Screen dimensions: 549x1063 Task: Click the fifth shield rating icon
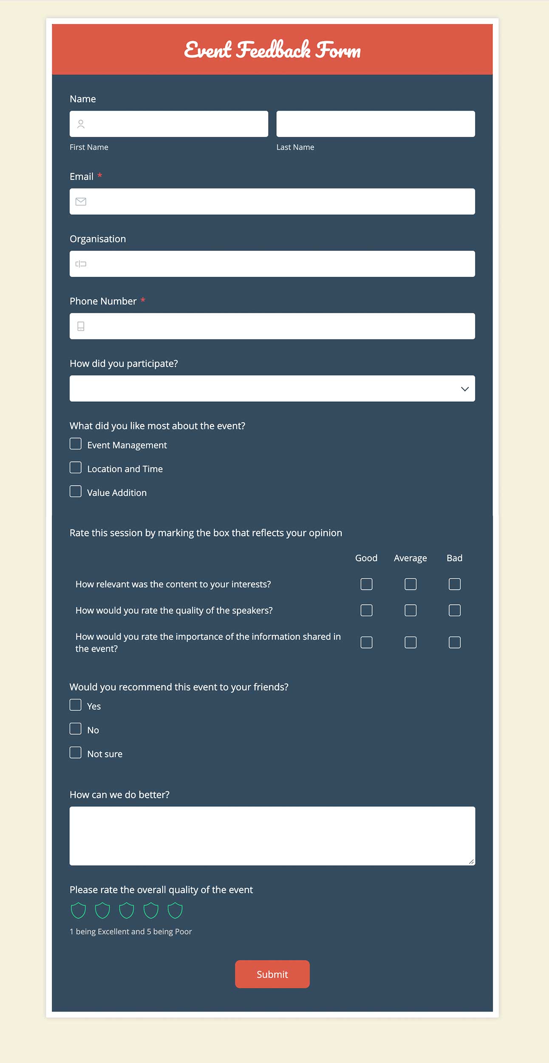click(175, 910)
